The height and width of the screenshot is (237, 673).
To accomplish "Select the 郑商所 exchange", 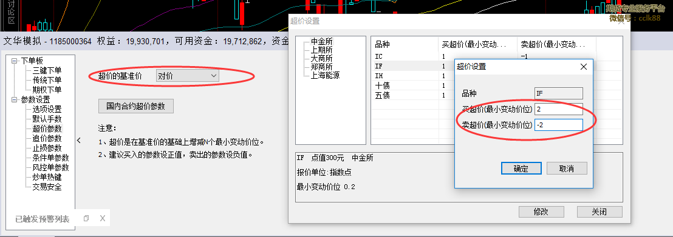I will [321, 67].
